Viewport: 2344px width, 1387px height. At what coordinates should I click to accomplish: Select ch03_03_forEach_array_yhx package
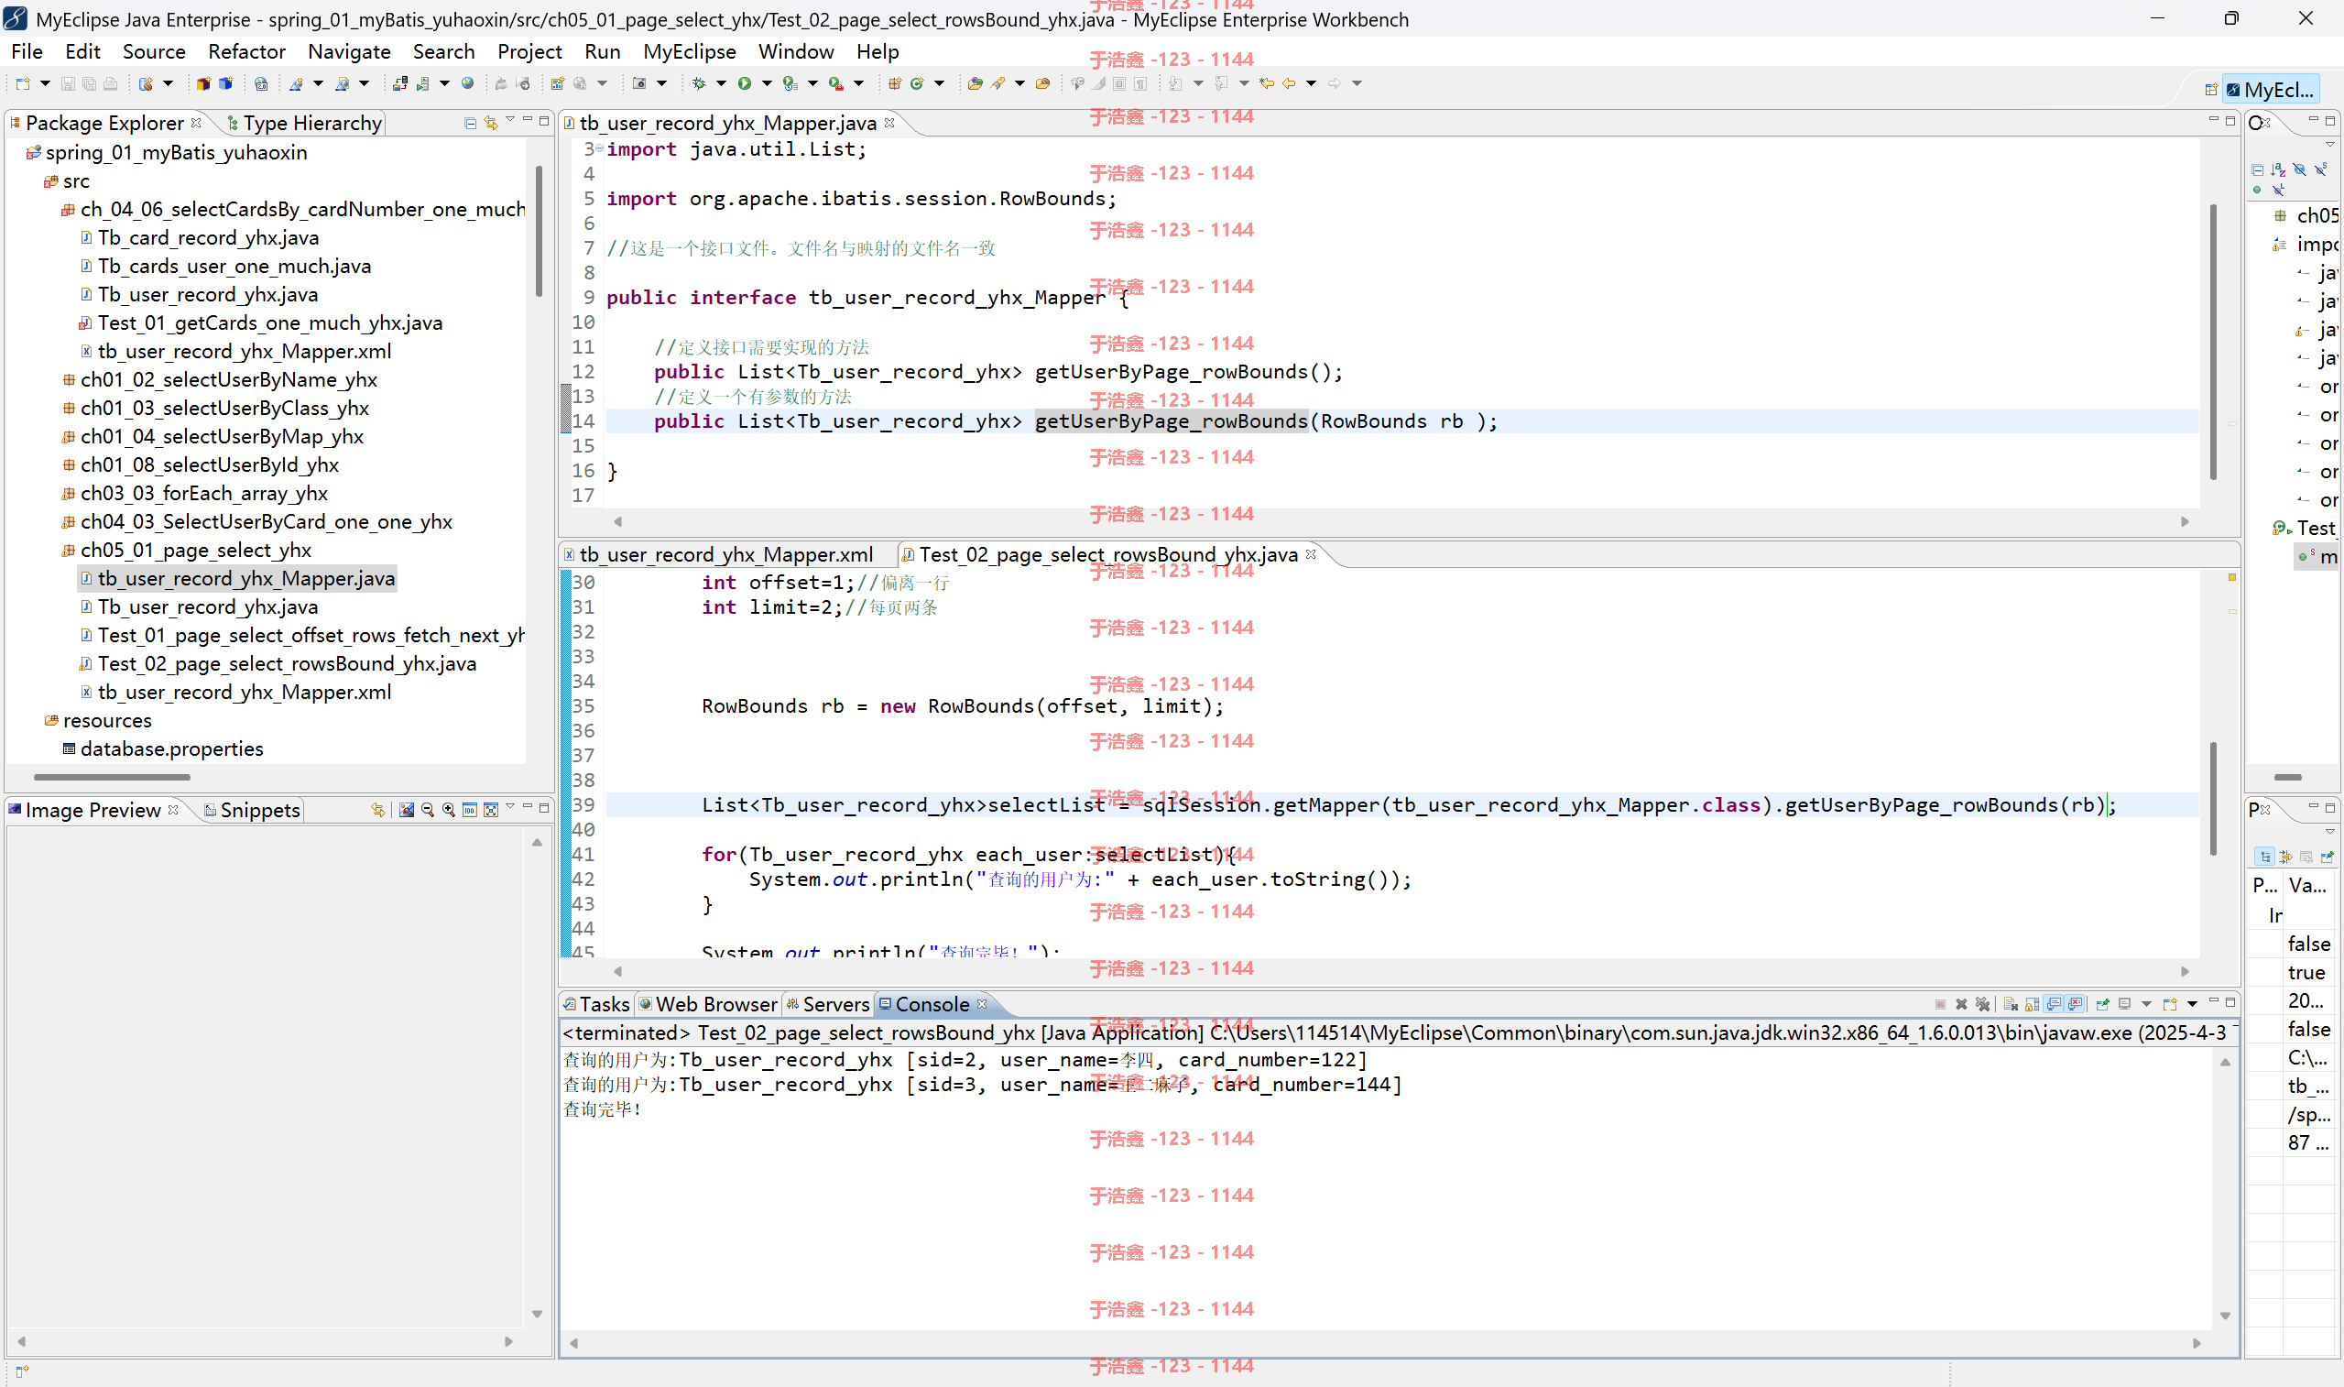(195, 494)
